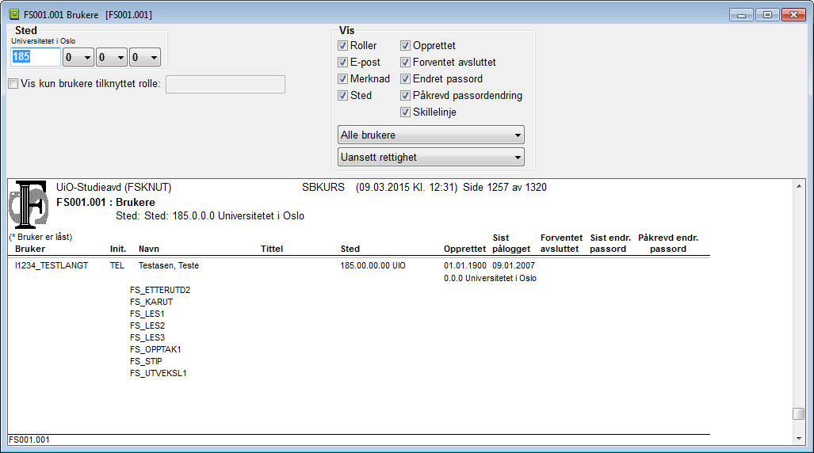814x453 pixels.
Task: Click the report scrollbar down arrow
Action: [799, 439]
